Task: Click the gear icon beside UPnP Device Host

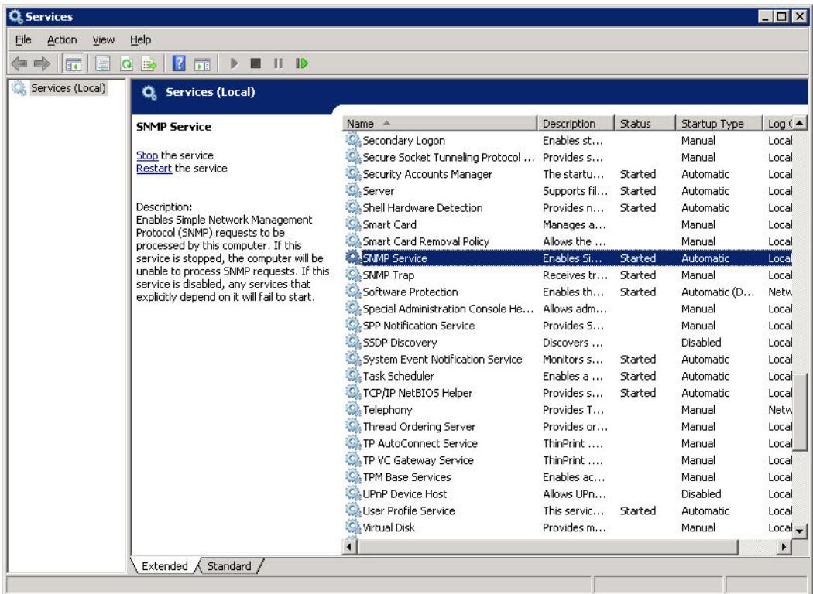Action: point(353,493)
